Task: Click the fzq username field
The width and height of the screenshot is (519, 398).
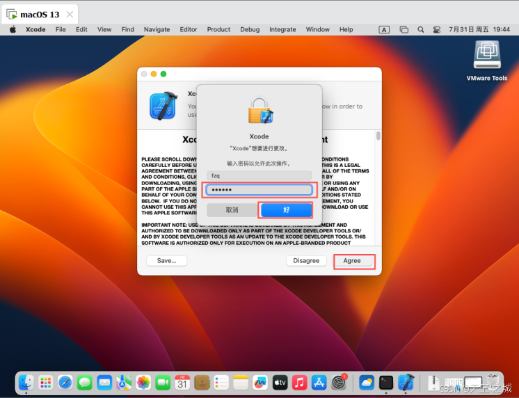Action: (x=259, y=175)
